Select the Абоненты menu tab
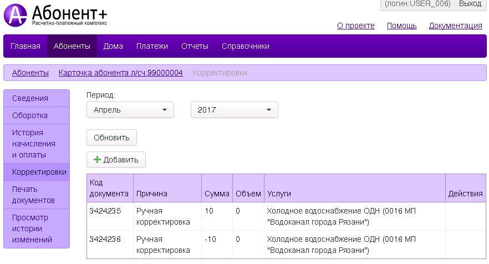Viewport: 489px width, 264px height. point(72,46)
